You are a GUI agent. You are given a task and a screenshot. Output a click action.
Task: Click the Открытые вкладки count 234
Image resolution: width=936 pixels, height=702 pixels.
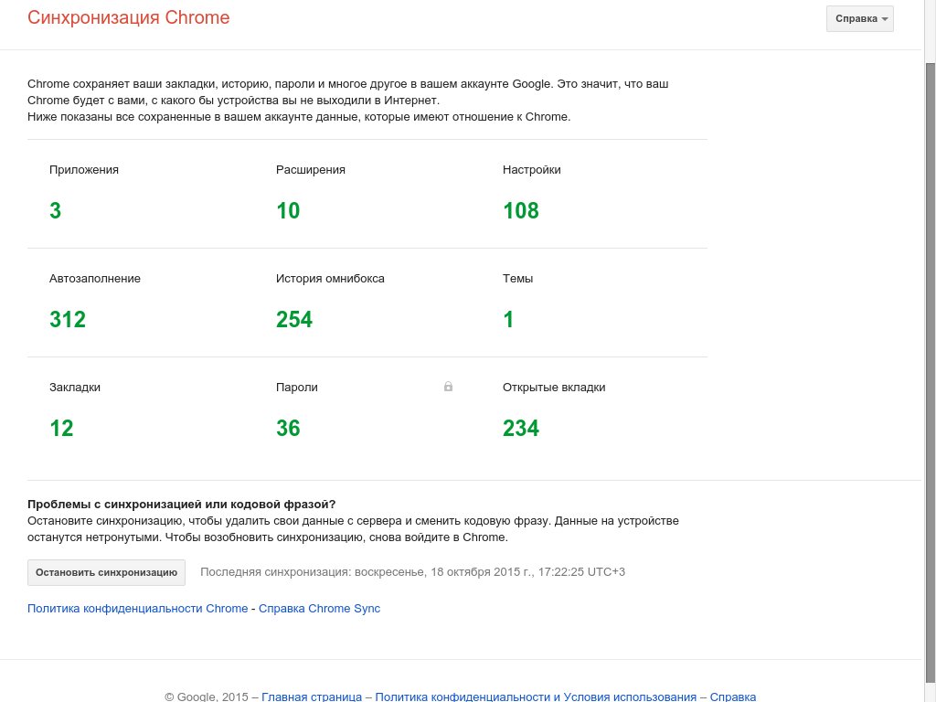[521, 428]
